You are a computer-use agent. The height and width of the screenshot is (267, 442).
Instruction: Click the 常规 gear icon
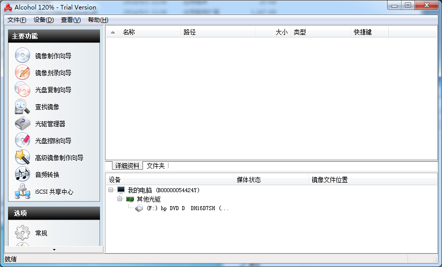[x=22, y=233]
